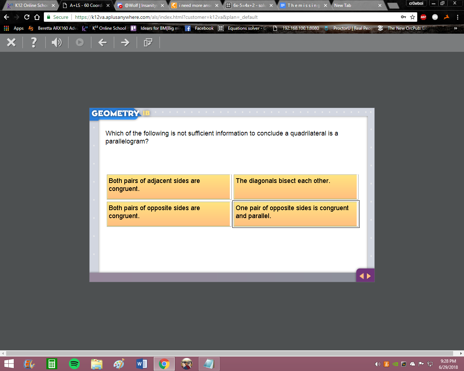
Task: Select answer 'Both pairs of adjacent sides are congruent'
Action: pyautogui.click(x=169, y=187)
